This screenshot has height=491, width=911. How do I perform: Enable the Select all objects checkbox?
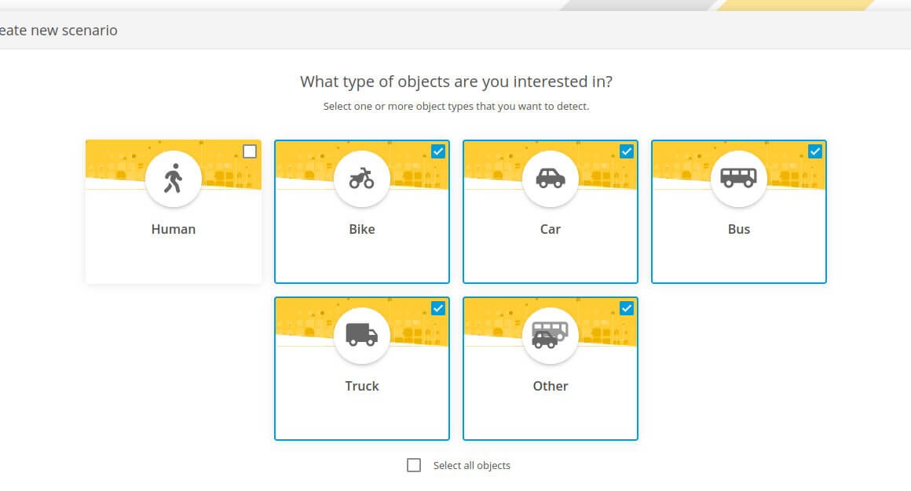[414, 465]
